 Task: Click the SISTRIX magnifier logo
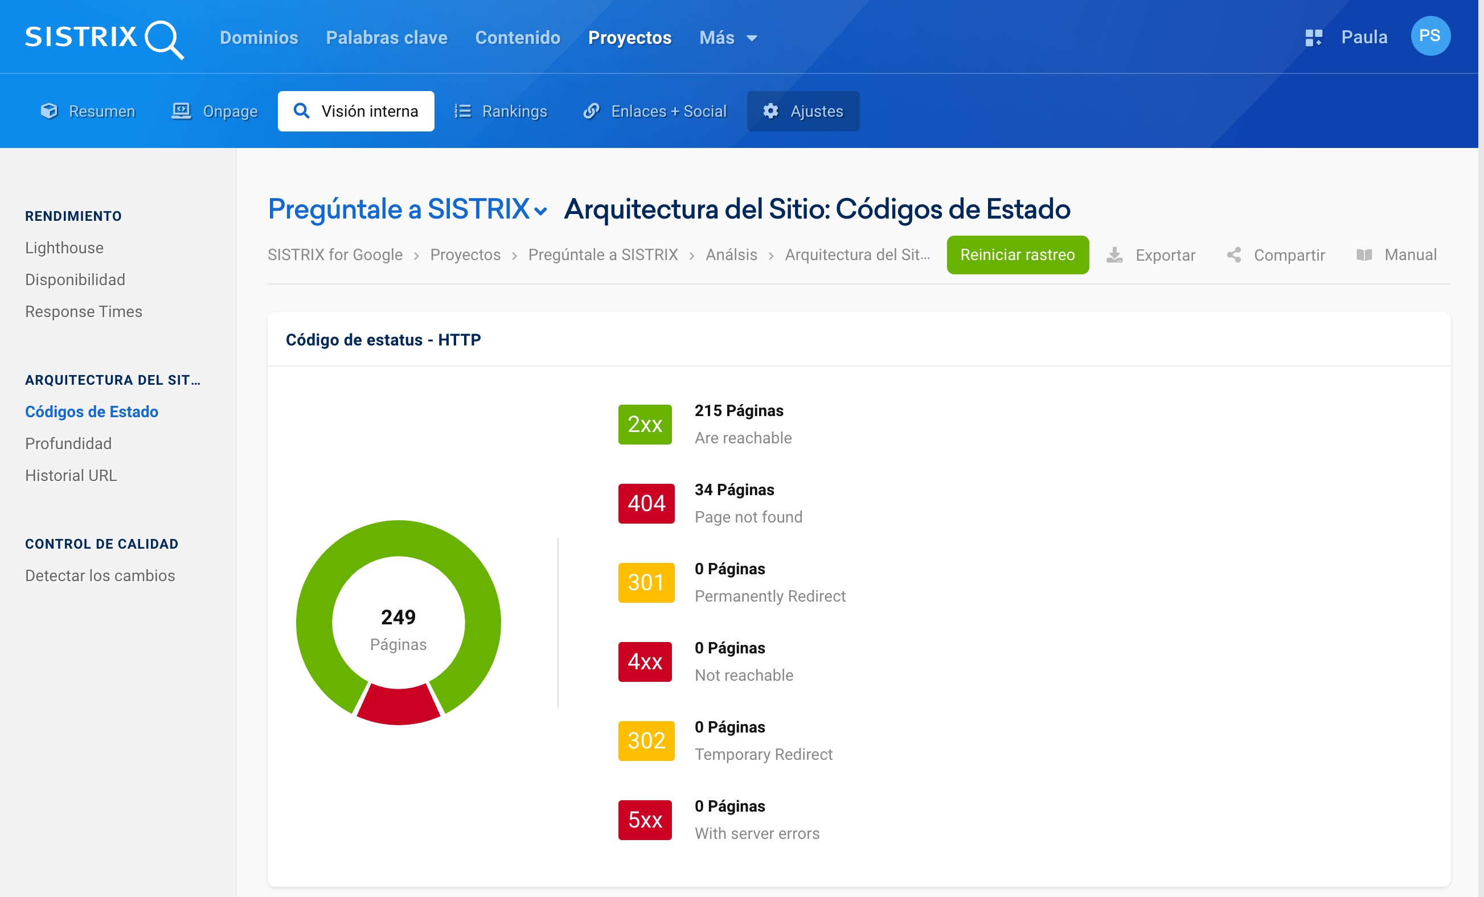164,39
